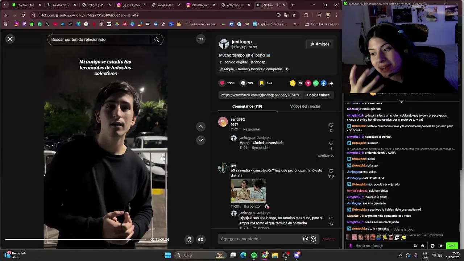Open Windows Start menu
464x261 pixels.
pos(168,255)
